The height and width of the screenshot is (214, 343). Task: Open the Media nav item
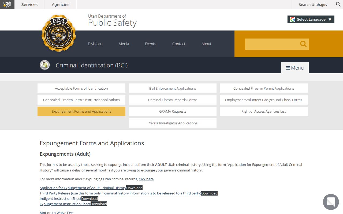124,44
